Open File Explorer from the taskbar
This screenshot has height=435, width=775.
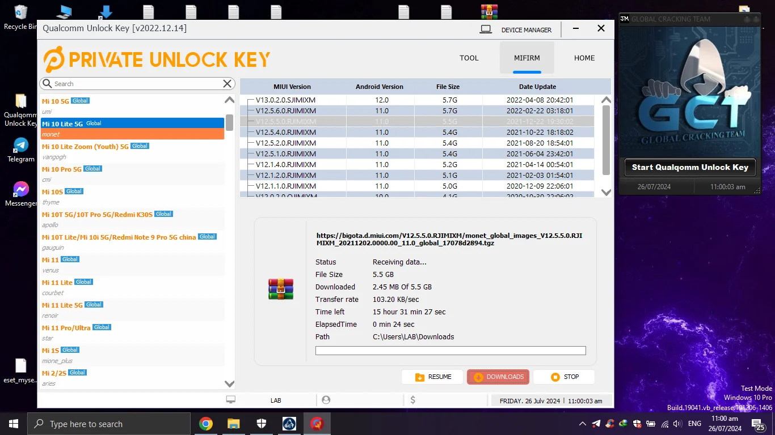tap(233, 424)
